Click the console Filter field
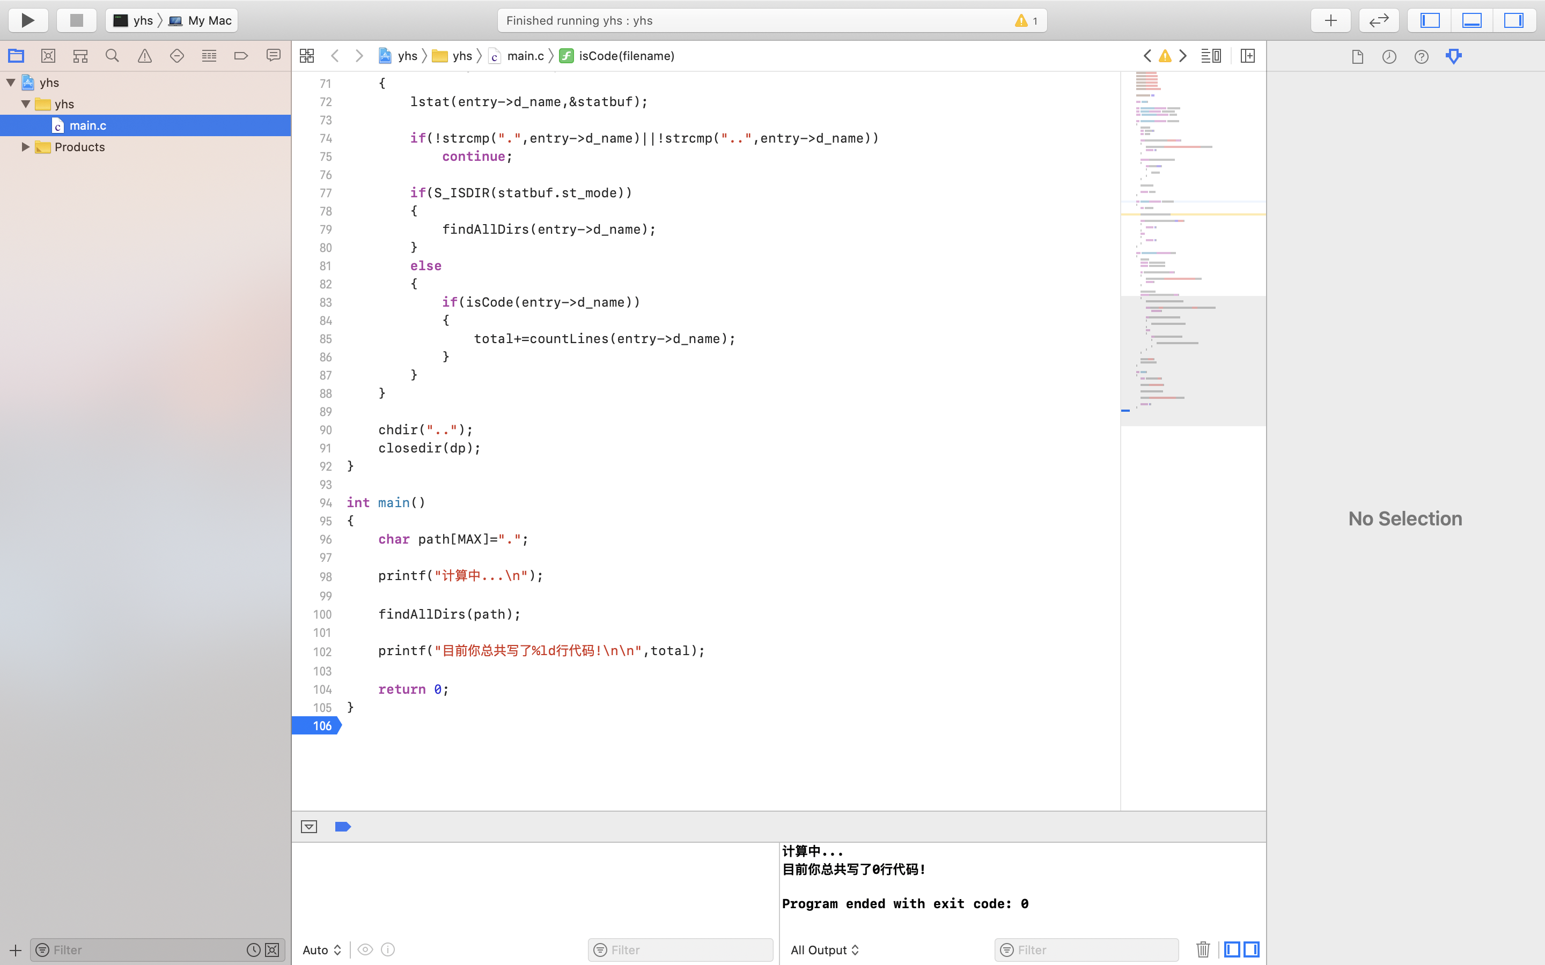Viewport: 1545px width, 965px height. pyautogui.click(x=1087, y=949)
